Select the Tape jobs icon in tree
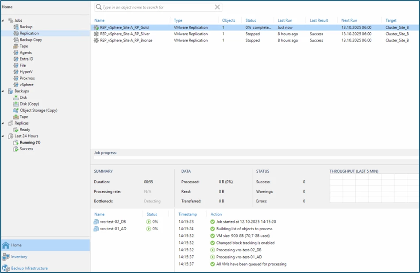The image size is (420, 273). [x=16, y=46]
